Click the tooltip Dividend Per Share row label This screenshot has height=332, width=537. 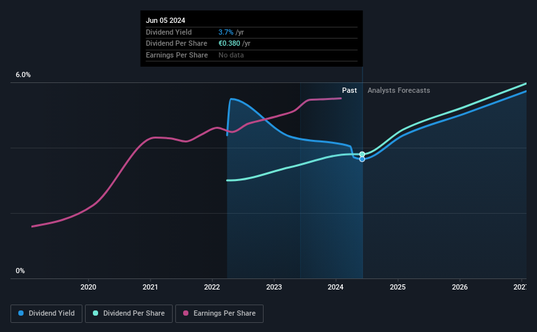(x=177, y=44)
